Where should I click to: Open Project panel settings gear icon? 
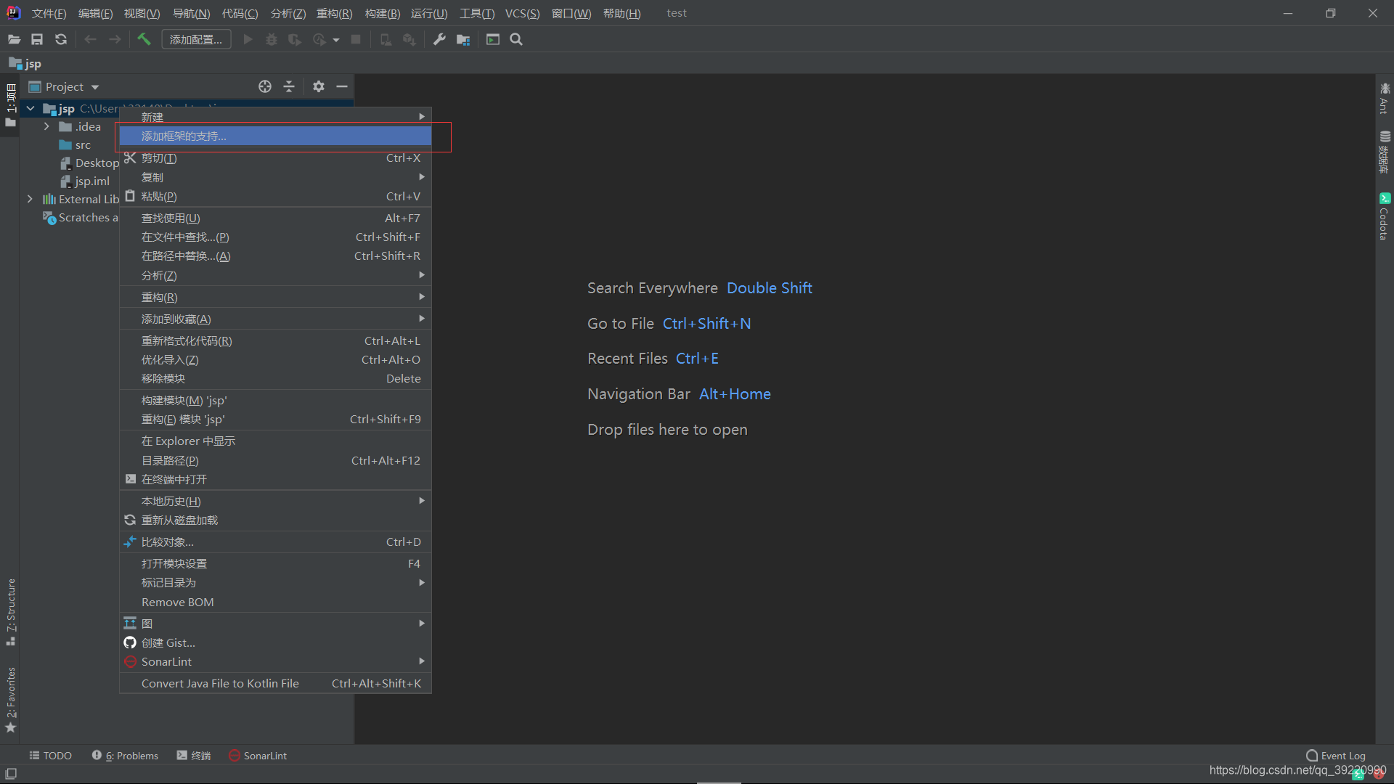coord(318,86)
